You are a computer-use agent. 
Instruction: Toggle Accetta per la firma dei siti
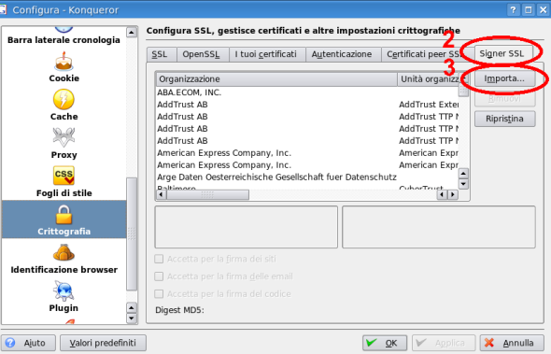[159, 259]
